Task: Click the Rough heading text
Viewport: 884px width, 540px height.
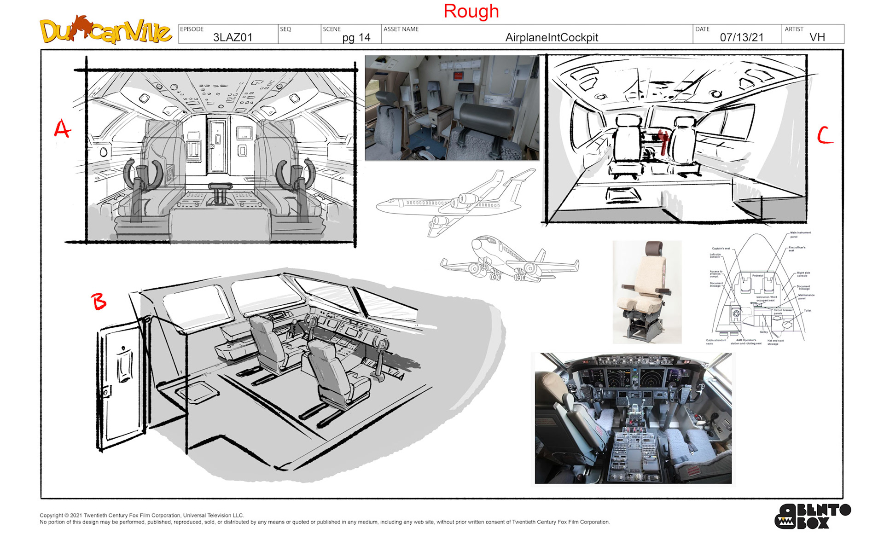Action: [x=471, y=11]
